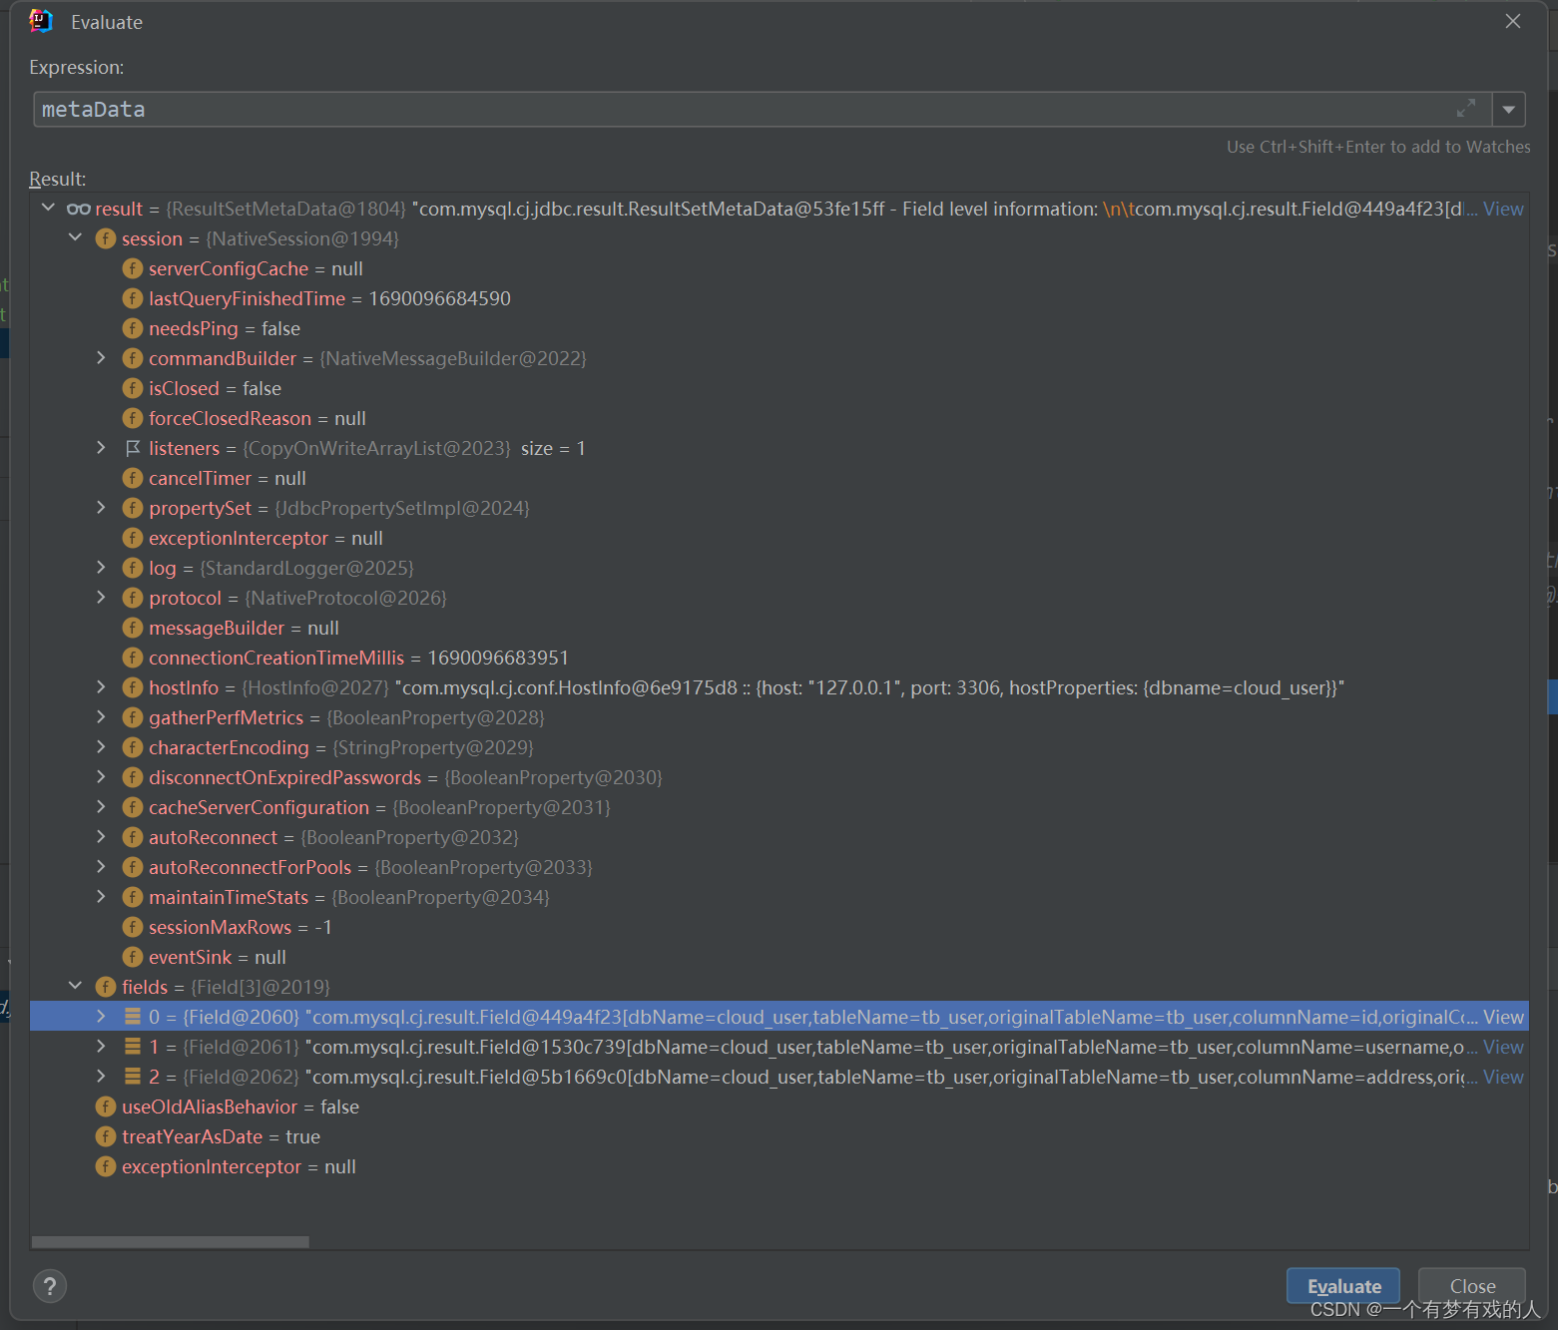Image resolution: width=1558 pixels, height=1330 pixels.
Task: Click field icon of isClosed
Action: tap(133, 388)
